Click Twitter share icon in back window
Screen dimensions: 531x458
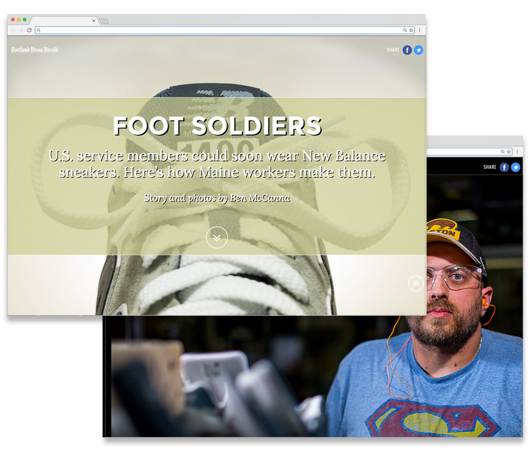coord(515,167)
